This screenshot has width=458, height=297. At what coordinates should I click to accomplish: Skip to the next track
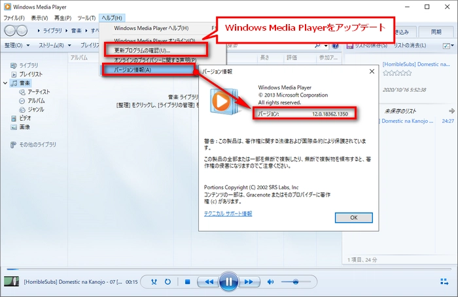249,282
